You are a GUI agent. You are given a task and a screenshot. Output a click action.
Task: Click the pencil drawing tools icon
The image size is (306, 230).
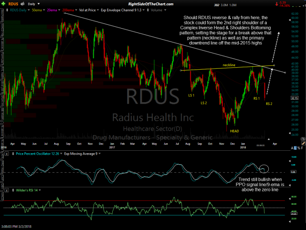coord(303,143)
